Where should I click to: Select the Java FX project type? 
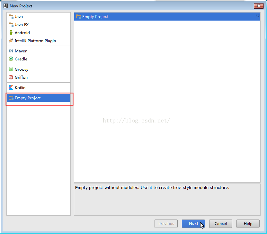[39, 24]
